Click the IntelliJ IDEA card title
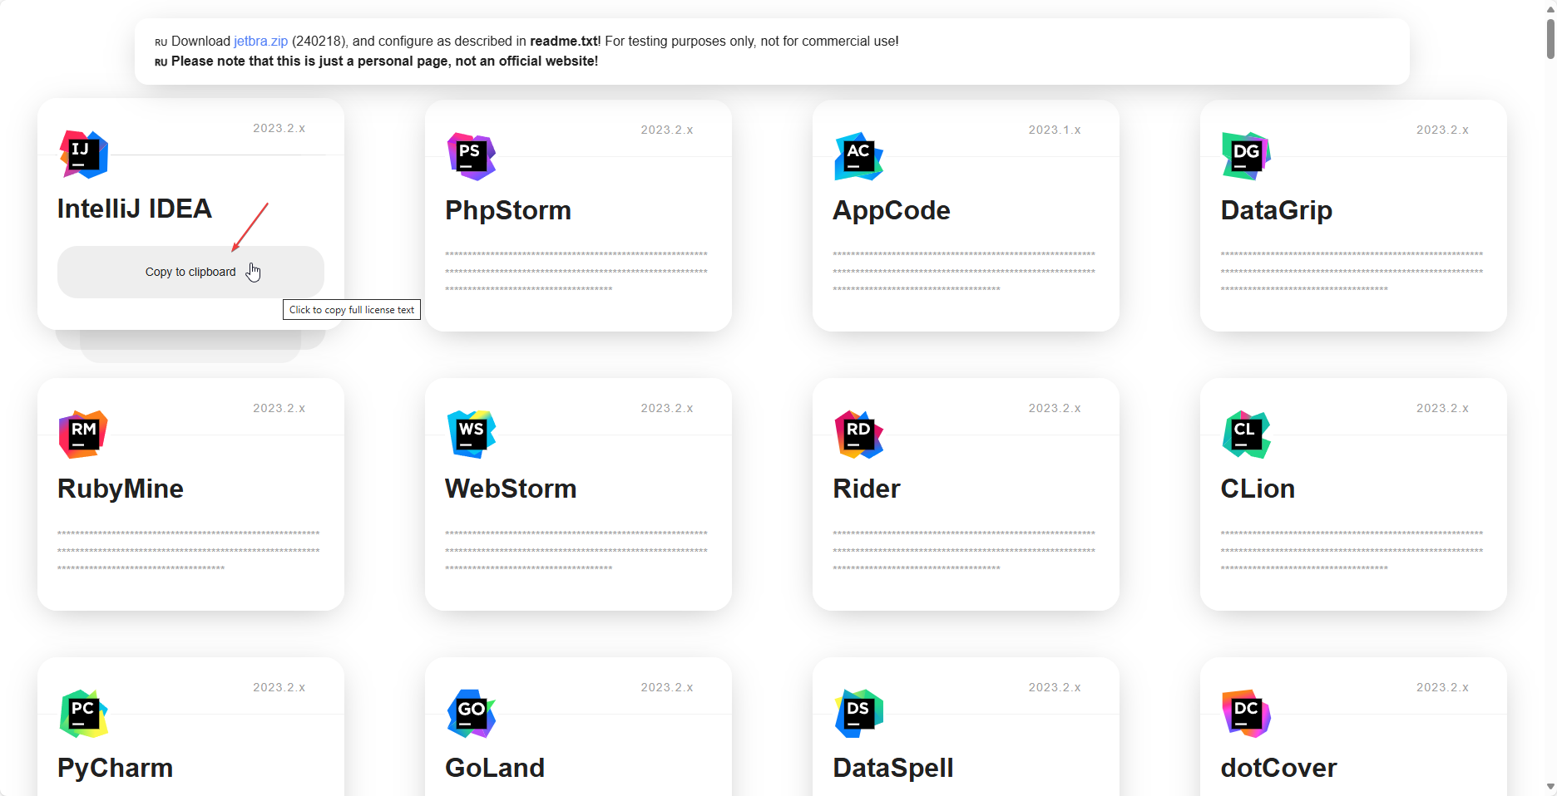This screenshot has width=1557, height=796. [x=135, y=209]
